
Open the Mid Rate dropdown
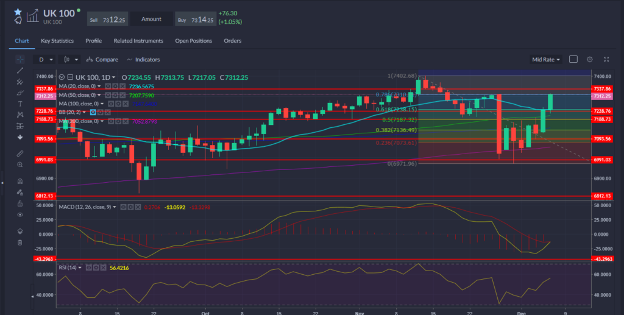click(545, 59)
